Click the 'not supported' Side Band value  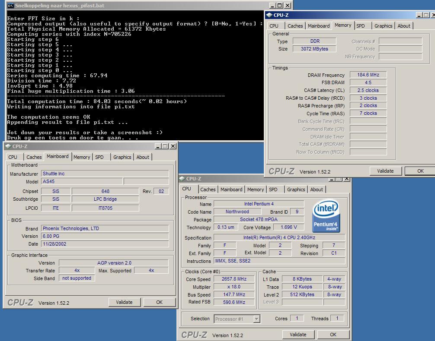(x=77, y=278)
